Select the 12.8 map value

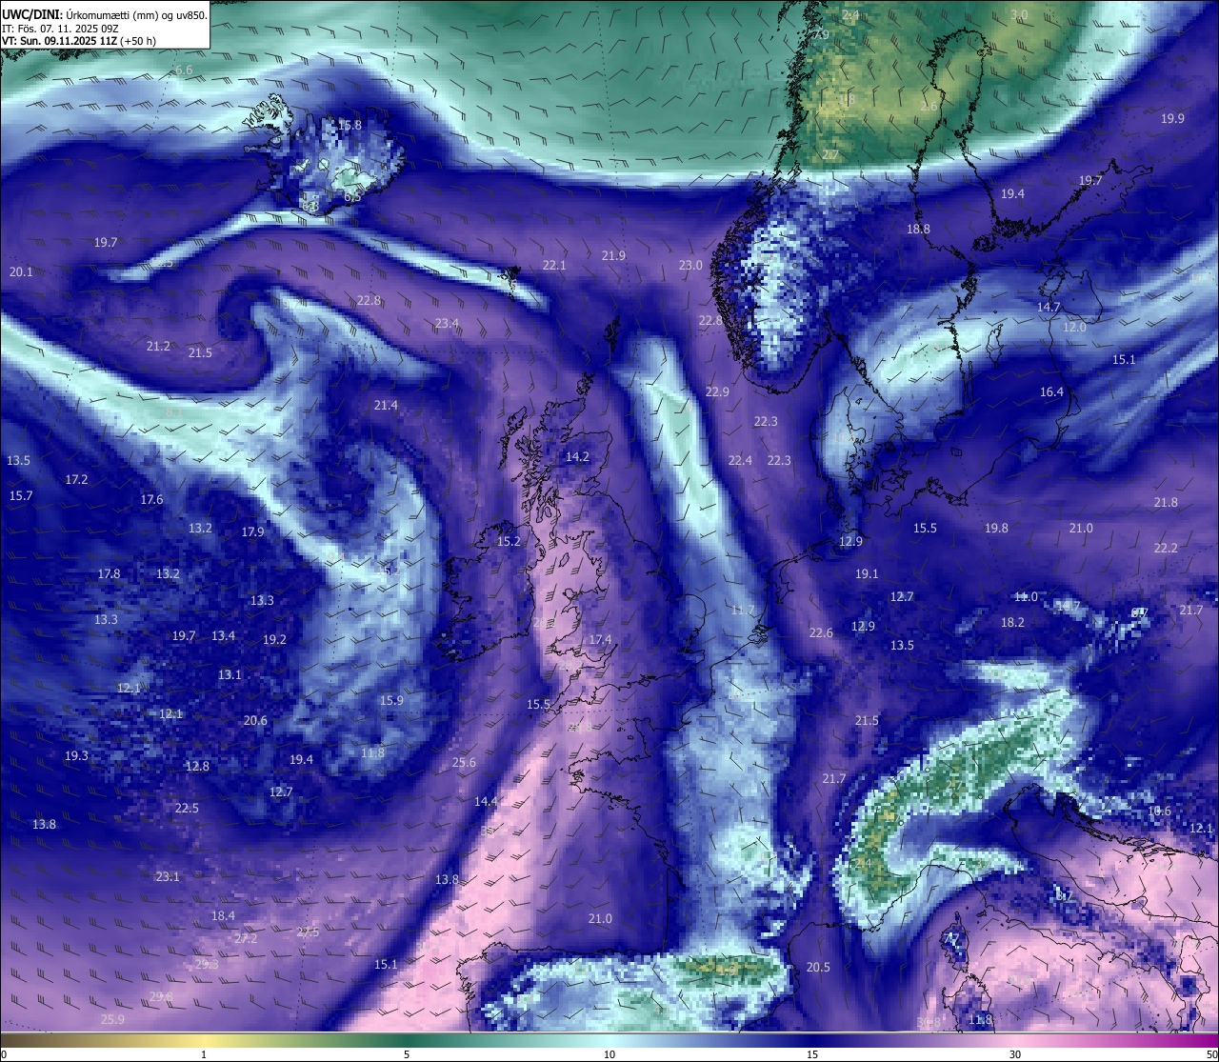pos(197,766)
